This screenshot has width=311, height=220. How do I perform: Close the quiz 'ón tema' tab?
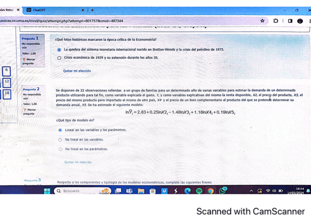[x=18, y=10]
